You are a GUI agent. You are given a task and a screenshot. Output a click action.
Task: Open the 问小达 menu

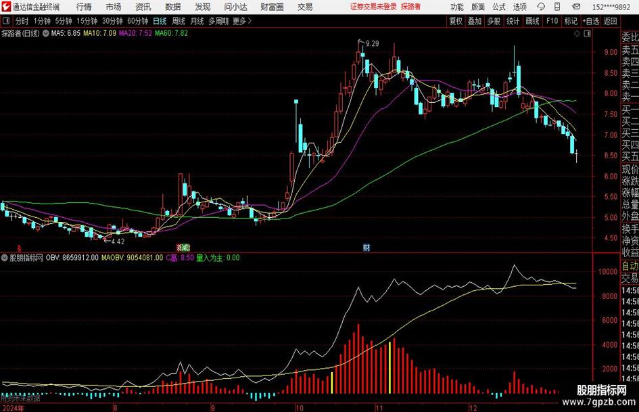(x=235, y=7)
